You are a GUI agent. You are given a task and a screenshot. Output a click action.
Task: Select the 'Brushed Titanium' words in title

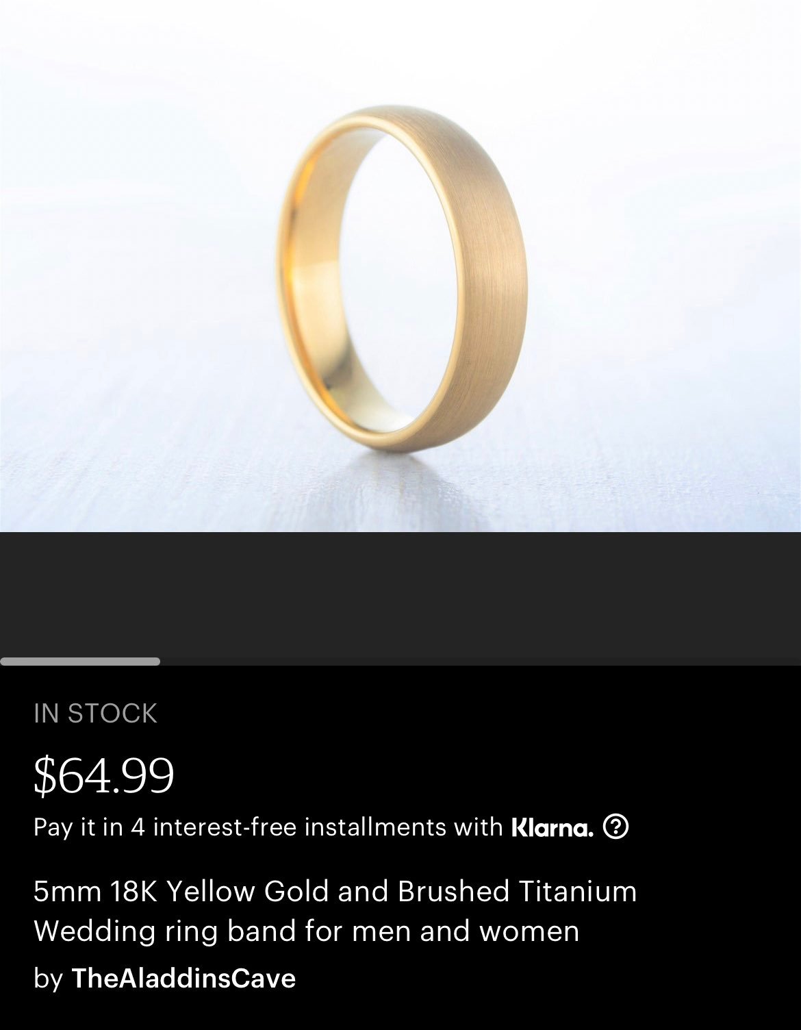click(518, 892)
